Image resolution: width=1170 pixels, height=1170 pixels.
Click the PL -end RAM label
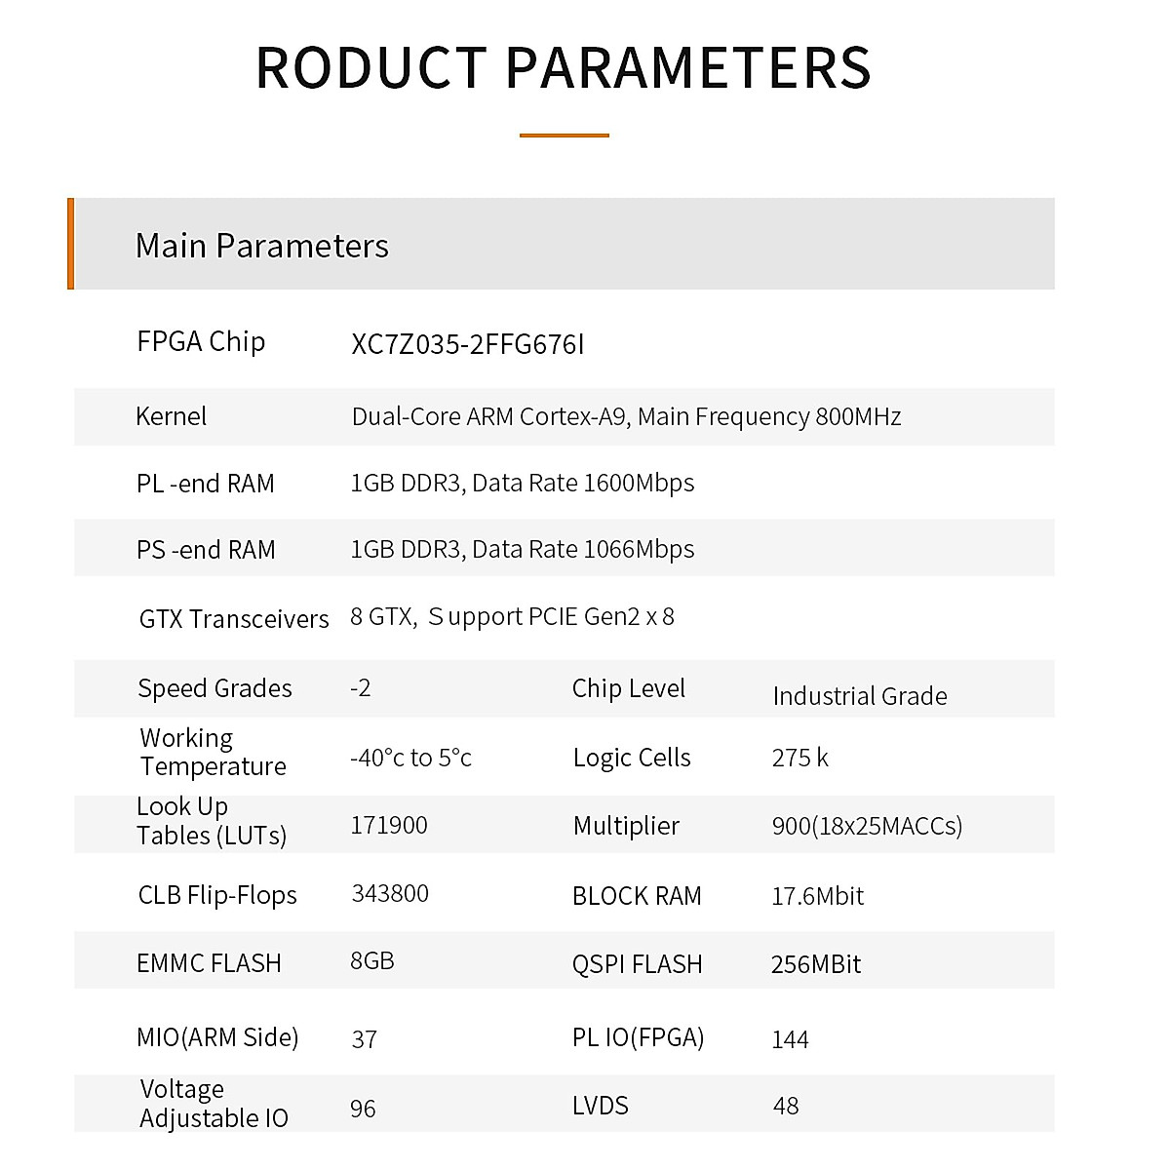(206, 484)
